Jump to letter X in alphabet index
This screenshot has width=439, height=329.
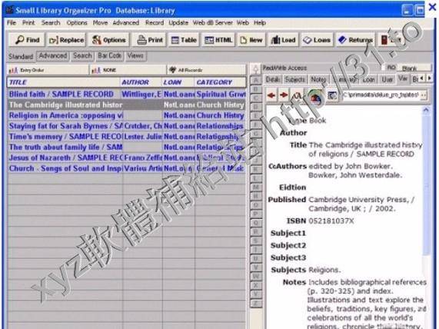tap(255, 285)
